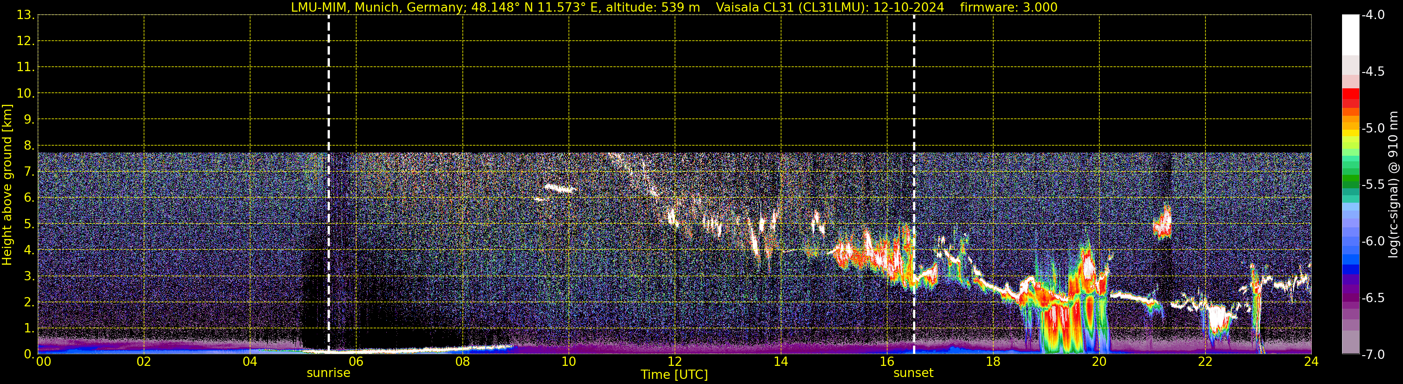Screen dimensions: 1403x384
Task: Click the Time [UTC] axis label
Action: (x=674, y=375)
